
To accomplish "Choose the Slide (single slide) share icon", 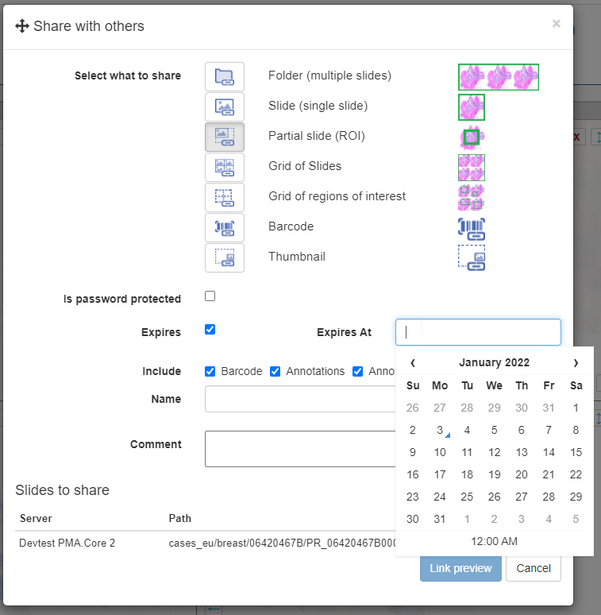I will (x=225, y=106).
